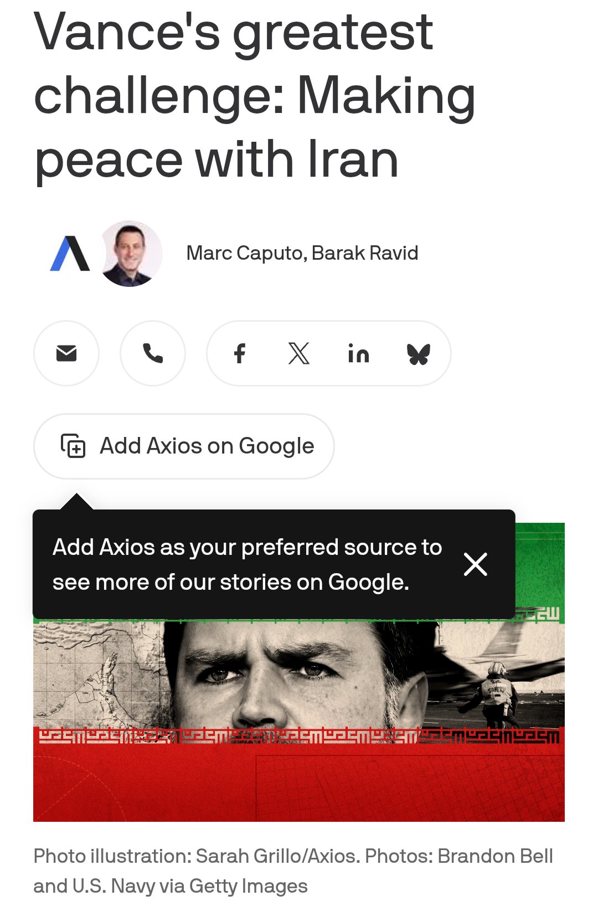Screen dimensions: 598x916
Task: Open Marc Caputo's author page
Action: point(246,253)
